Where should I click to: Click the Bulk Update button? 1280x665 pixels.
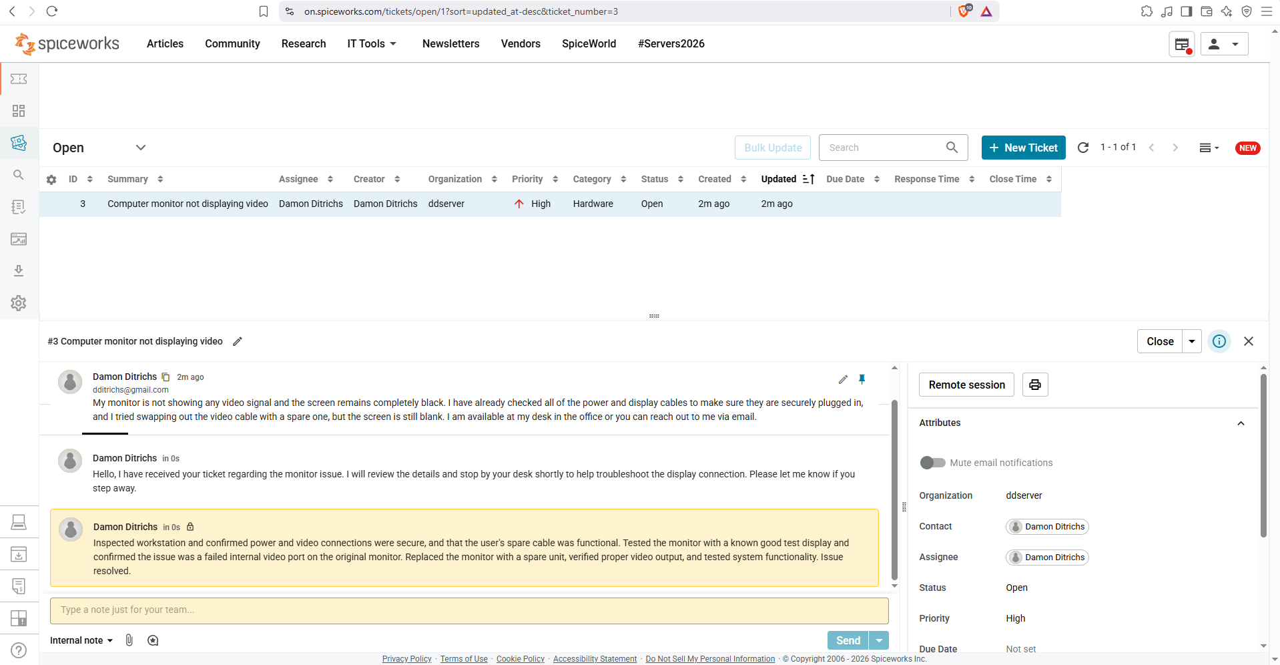point(773,148)
